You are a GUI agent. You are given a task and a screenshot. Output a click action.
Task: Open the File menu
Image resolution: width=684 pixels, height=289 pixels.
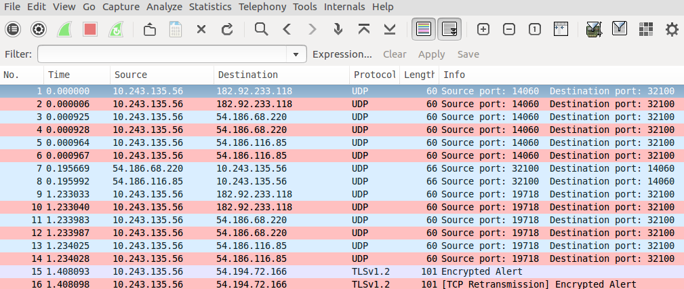(x=12, y=7)
